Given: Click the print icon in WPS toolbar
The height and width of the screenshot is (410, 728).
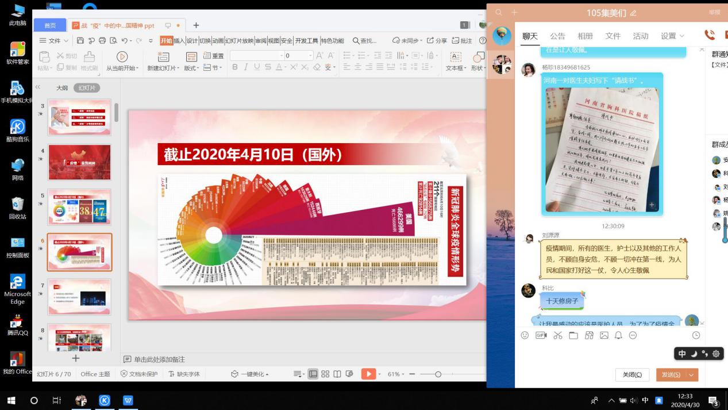Looking at the screenshot, I should coord(102,41).
